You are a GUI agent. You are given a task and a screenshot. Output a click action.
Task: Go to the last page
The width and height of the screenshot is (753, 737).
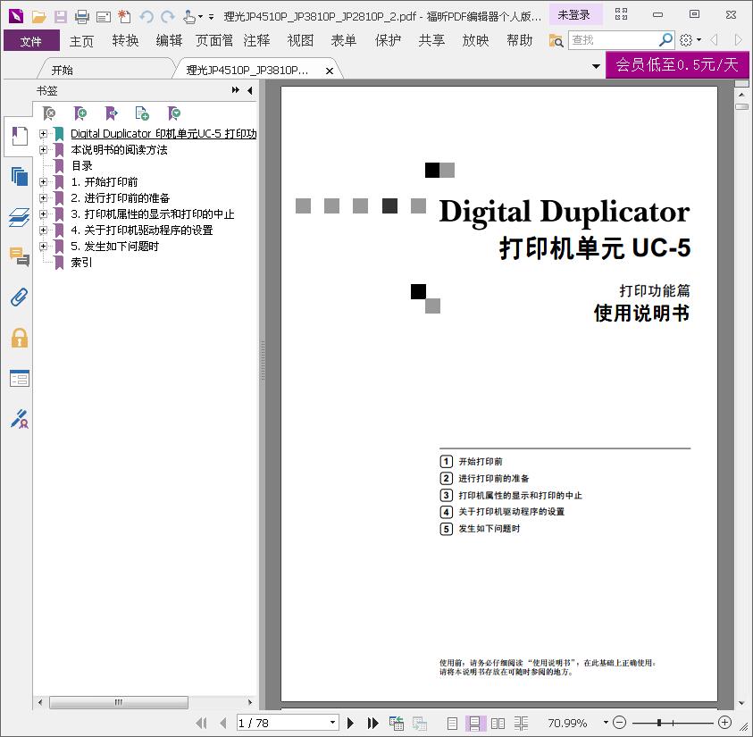pos(372,723)
